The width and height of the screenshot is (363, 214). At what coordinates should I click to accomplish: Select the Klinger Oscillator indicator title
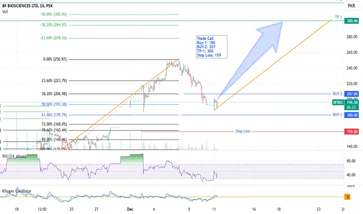coord(17,191)
